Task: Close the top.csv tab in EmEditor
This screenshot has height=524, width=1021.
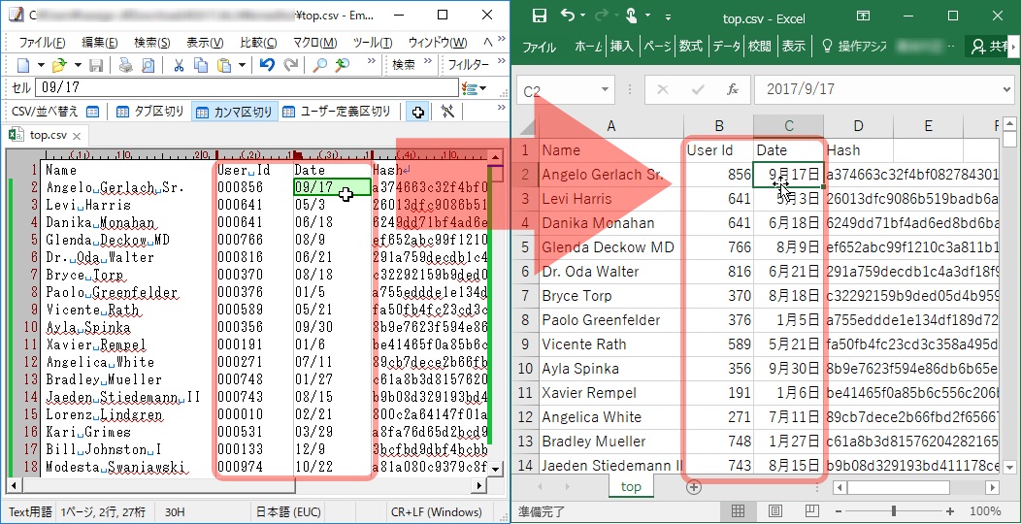Action: point(76,136)
